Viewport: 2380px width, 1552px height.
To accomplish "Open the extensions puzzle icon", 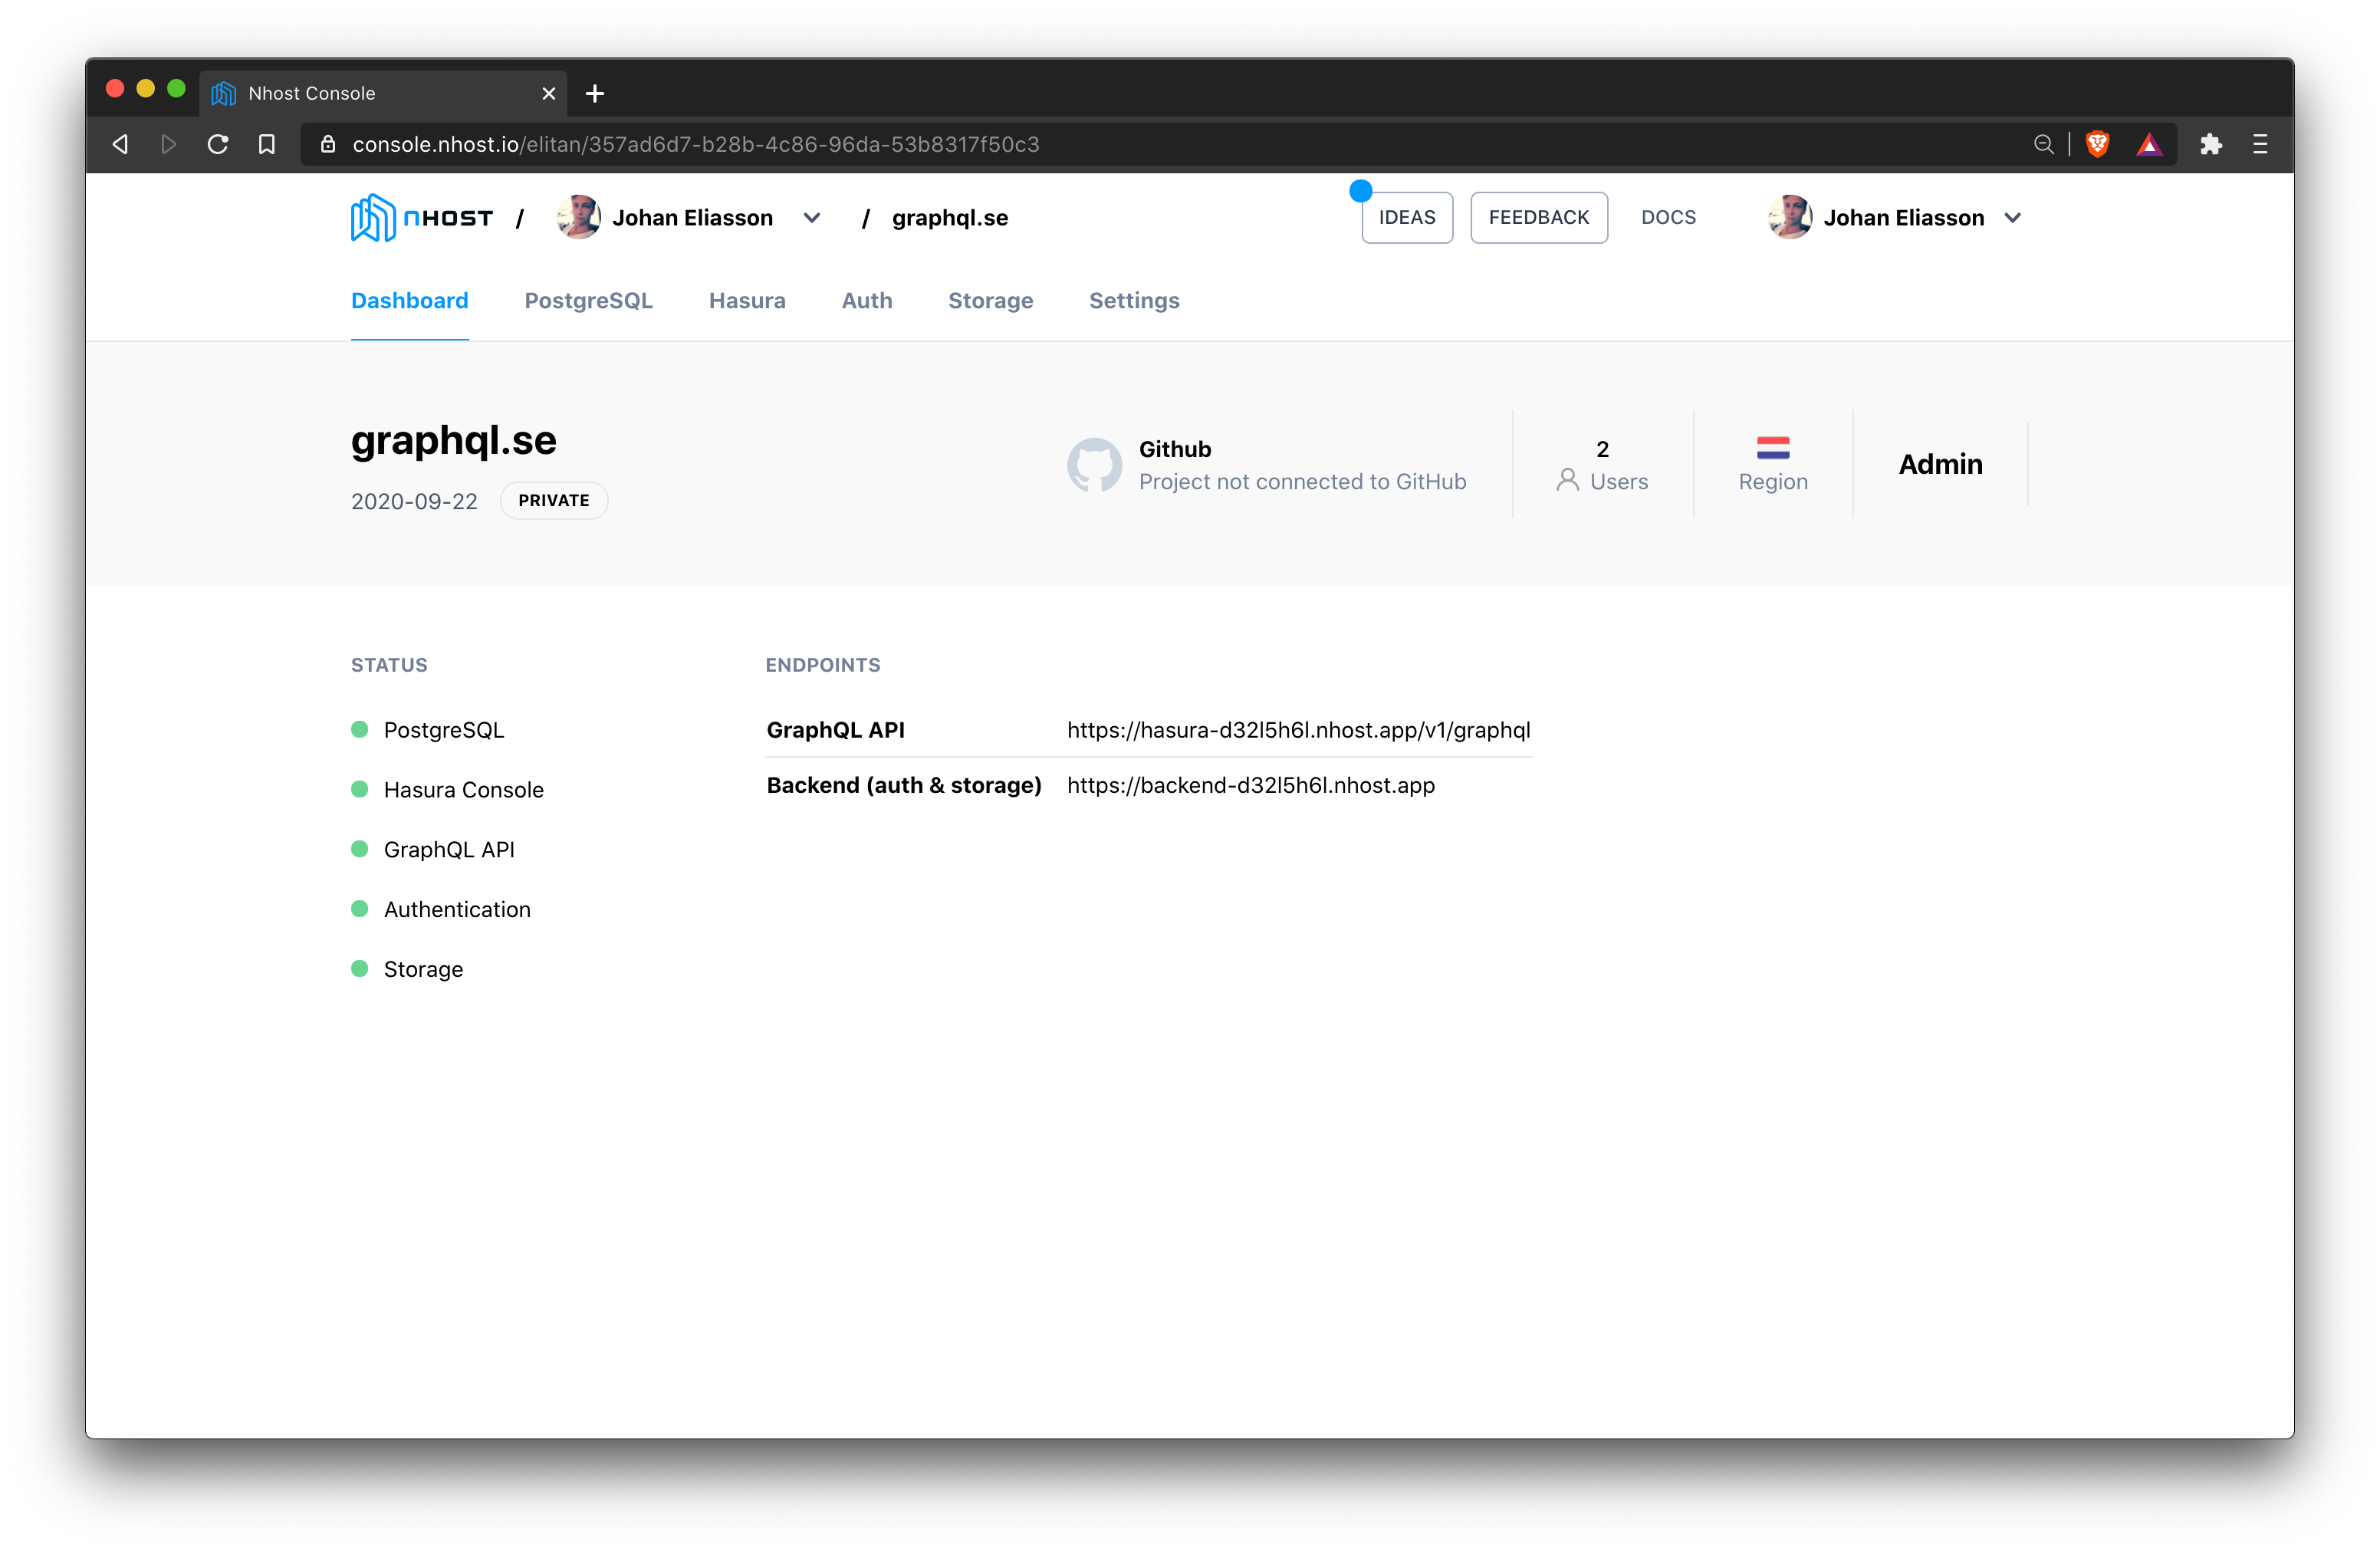I will [2210, 144].
